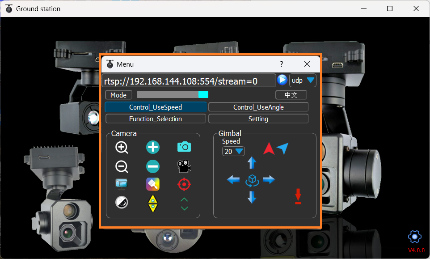Click the cyan handle on the Mode slider
Viewport: 430px width, 259px height.
(203, 94)
